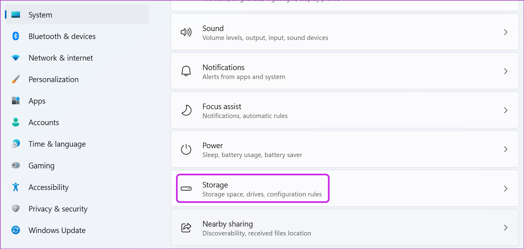The width and height of the screenshot is (524, 249).
Task: Click the Windows Update sync icon
Action: pos(16,230)
